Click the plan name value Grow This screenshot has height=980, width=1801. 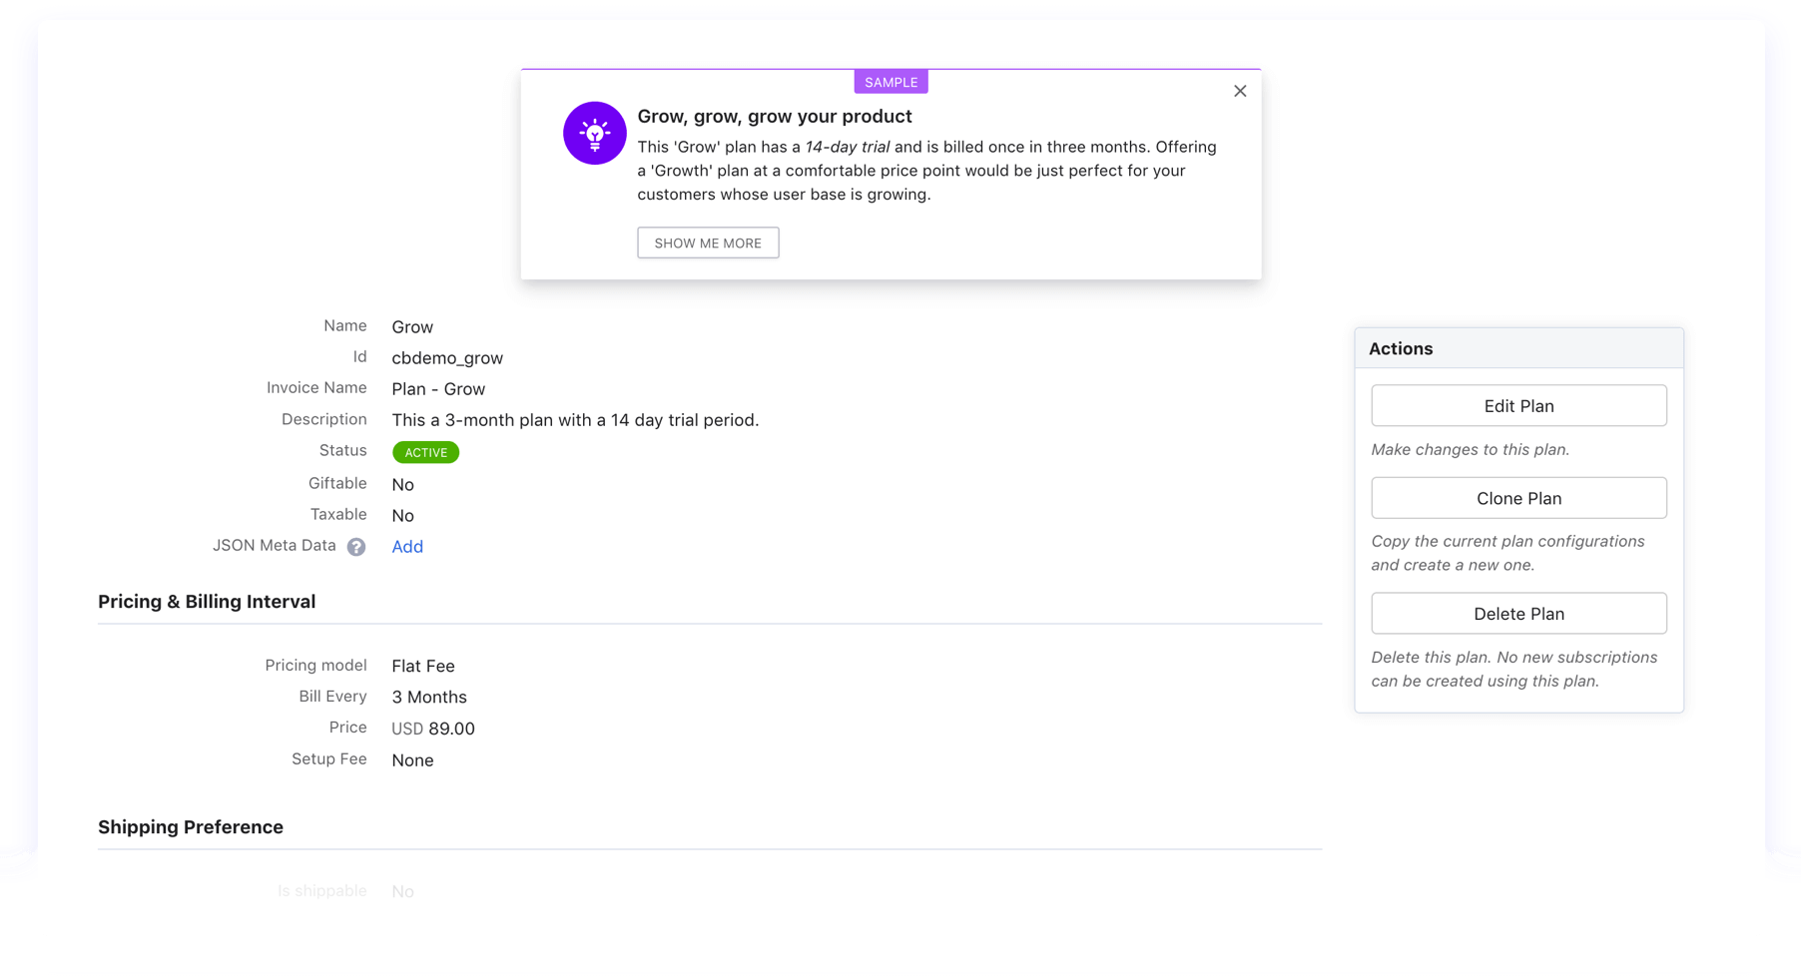click(x=412, y=327)
